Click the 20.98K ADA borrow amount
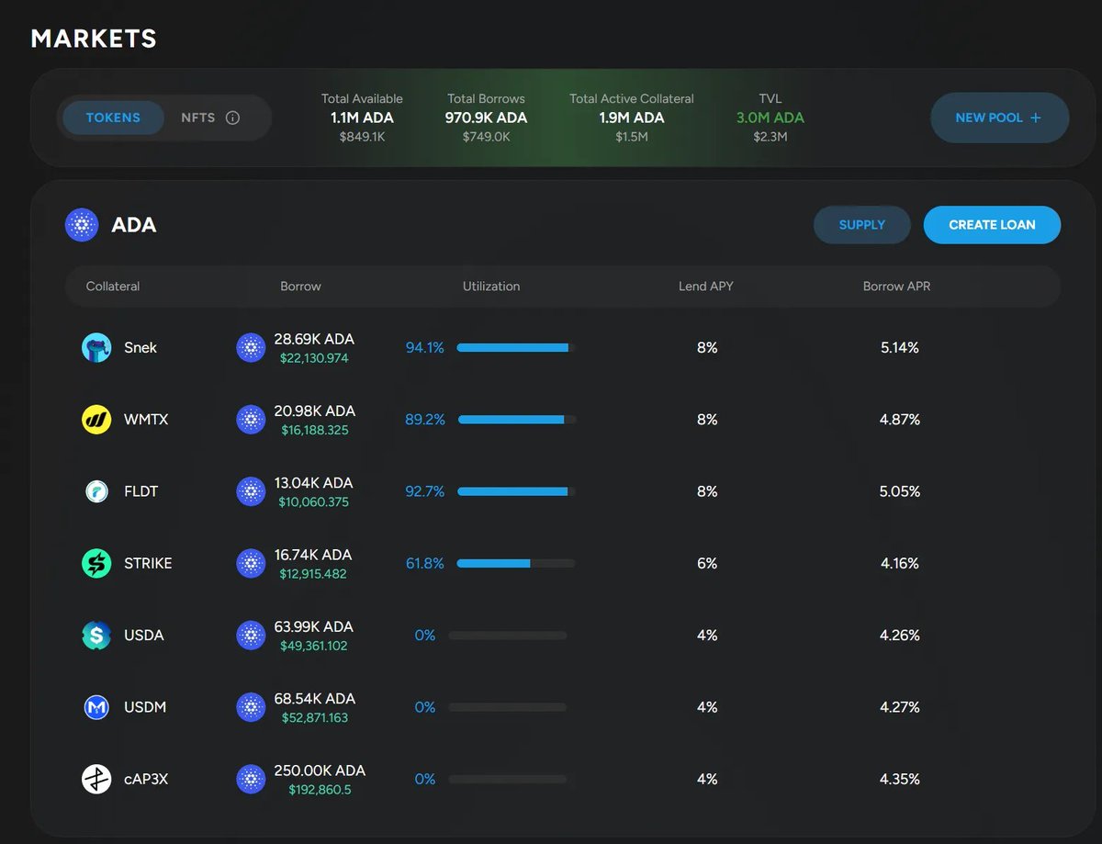The width and height of the screenshot is (1102, 844). [314, 411]
